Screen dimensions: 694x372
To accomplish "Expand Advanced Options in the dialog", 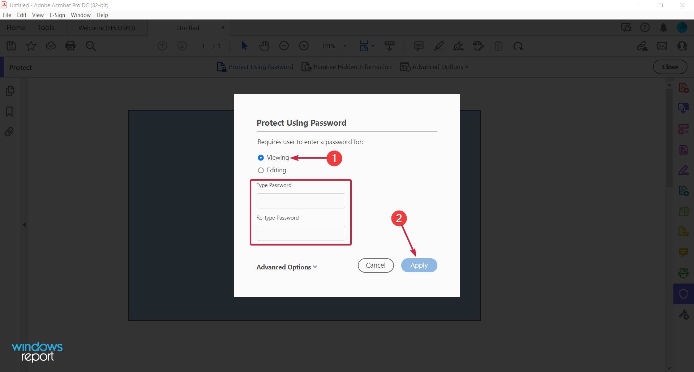I will click(x=287, y=267).
